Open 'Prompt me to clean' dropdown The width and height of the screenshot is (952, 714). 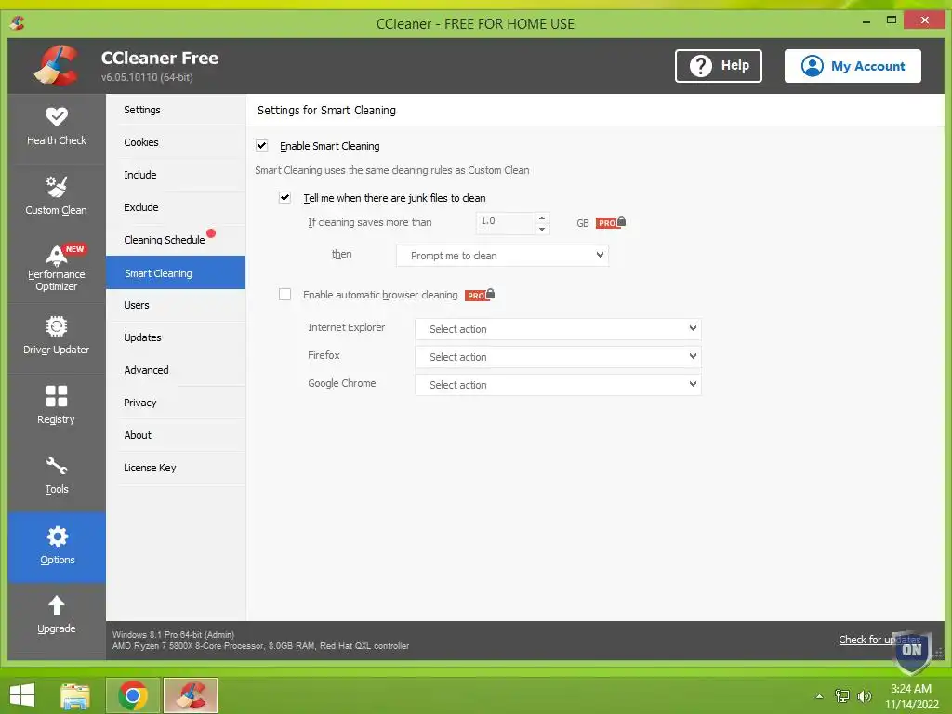(502, 256)
